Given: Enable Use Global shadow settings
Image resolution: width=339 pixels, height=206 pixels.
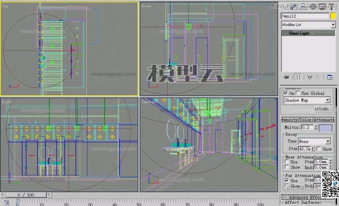Looking at the screenshot, I should click(298, 93).
